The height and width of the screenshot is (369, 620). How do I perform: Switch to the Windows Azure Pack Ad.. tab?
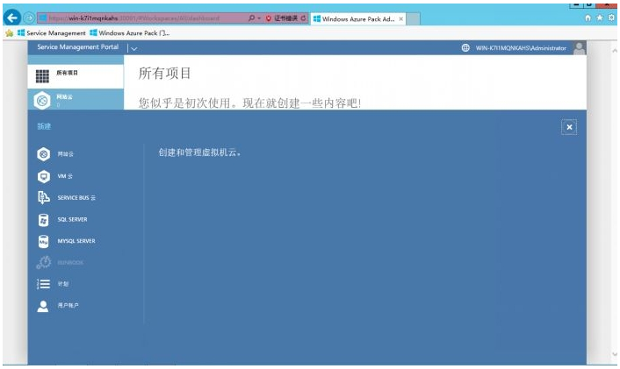pos(357,18)
